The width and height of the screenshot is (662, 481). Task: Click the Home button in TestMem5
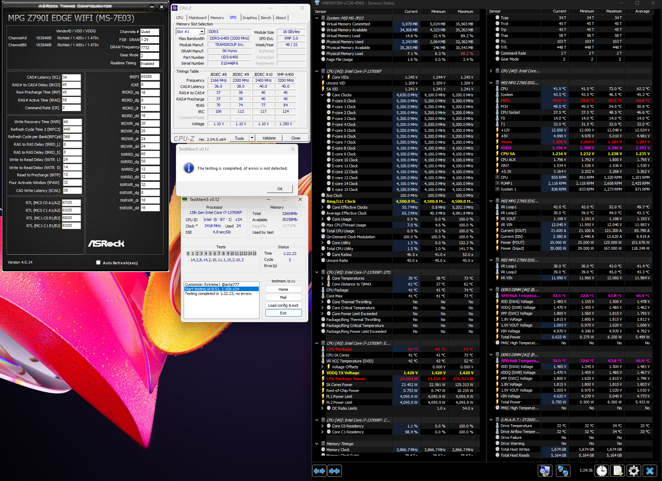(283, 289)
